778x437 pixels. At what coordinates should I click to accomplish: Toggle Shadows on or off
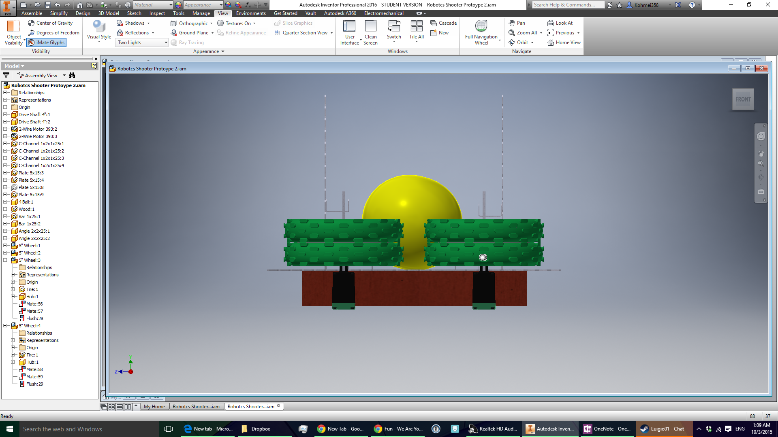(x=130, y=23)
